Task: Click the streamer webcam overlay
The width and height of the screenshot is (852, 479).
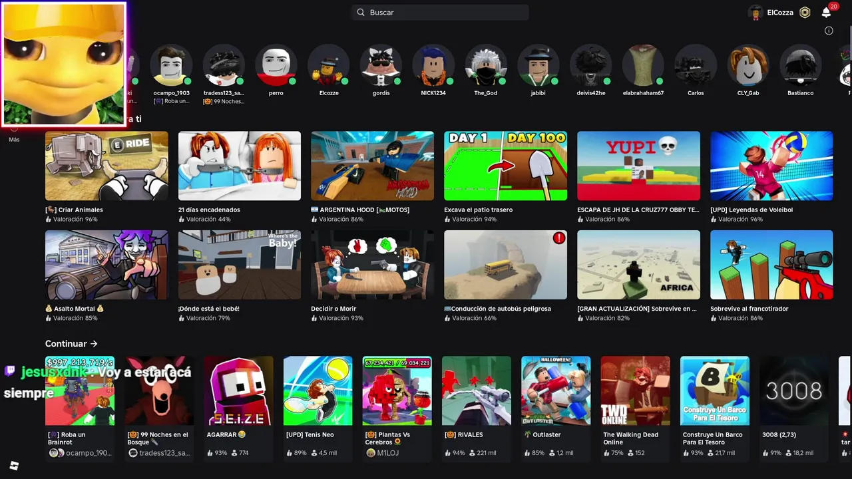Action: (64, 64)
